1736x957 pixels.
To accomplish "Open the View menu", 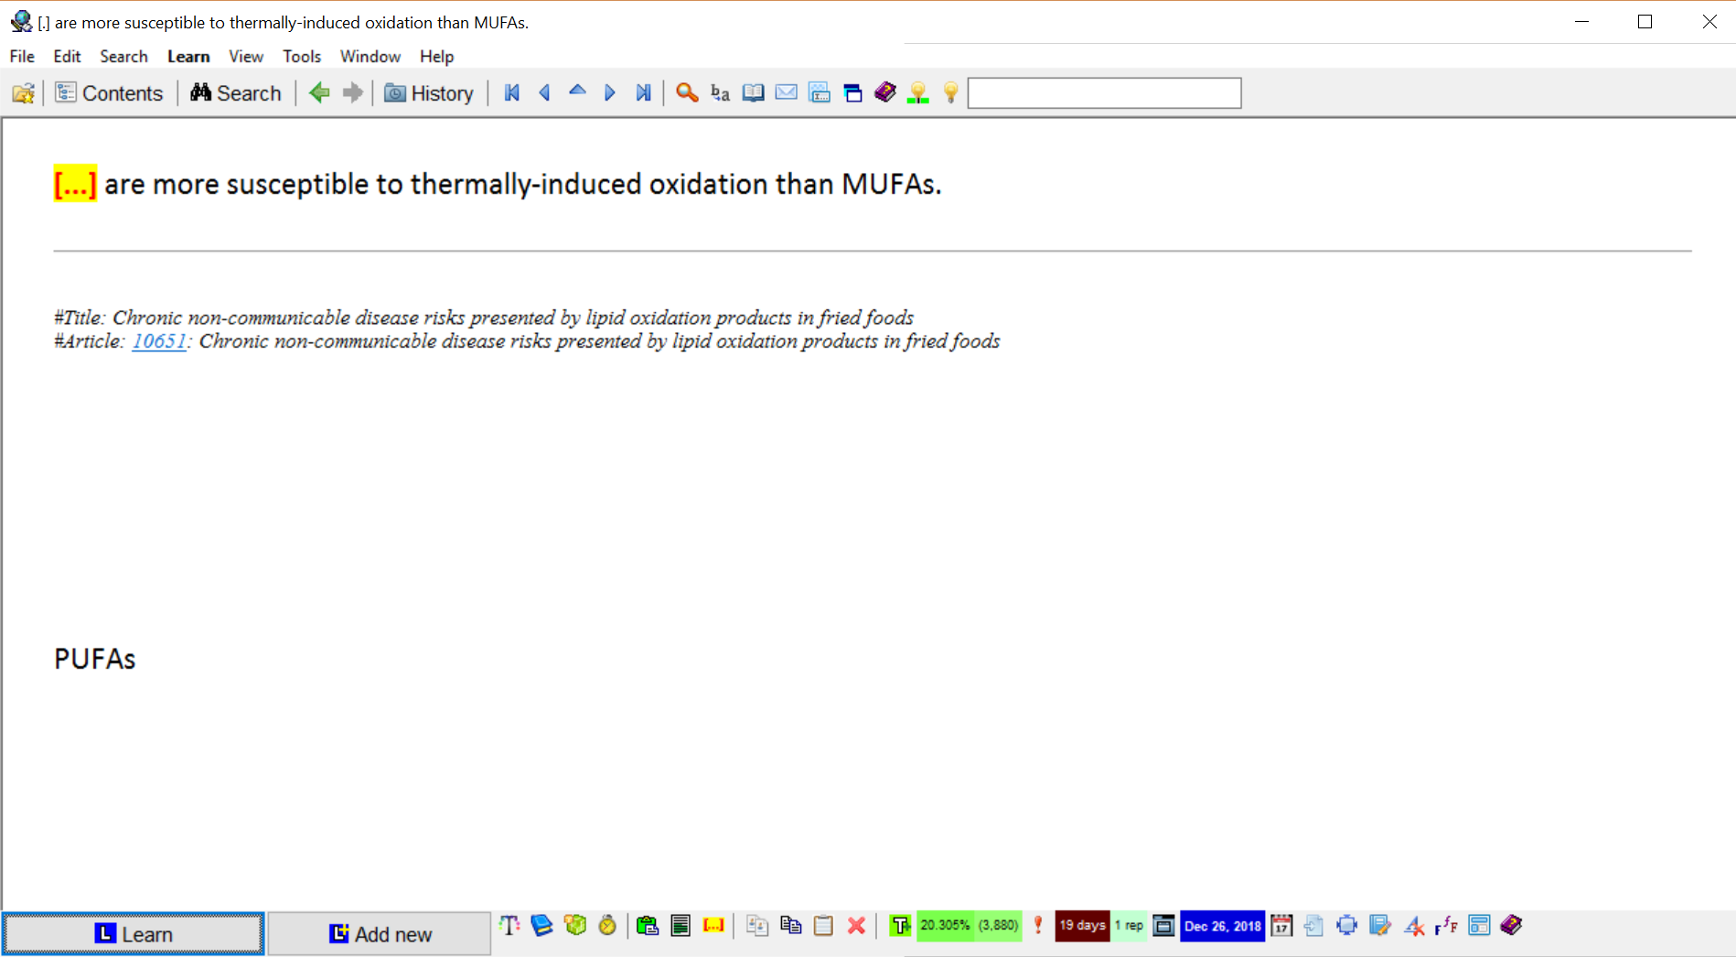I will 246,56.
